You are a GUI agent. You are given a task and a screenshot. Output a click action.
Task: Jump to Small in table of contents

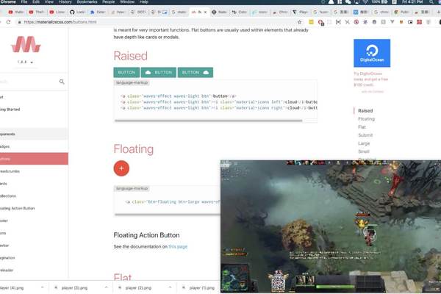coord(364,151)
